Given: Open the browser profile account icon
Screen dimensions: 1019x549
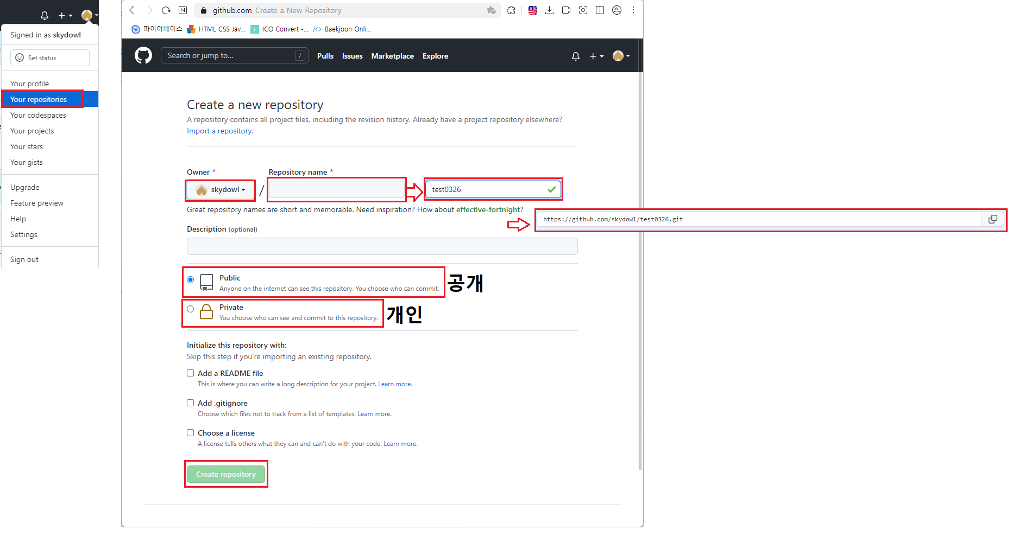Looking at the screenshot, I should pos(617,10).
